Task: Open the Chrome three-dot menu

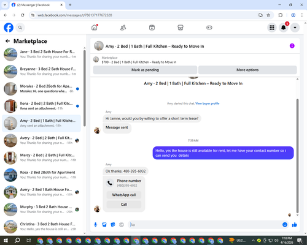Action: pos(302,15)
